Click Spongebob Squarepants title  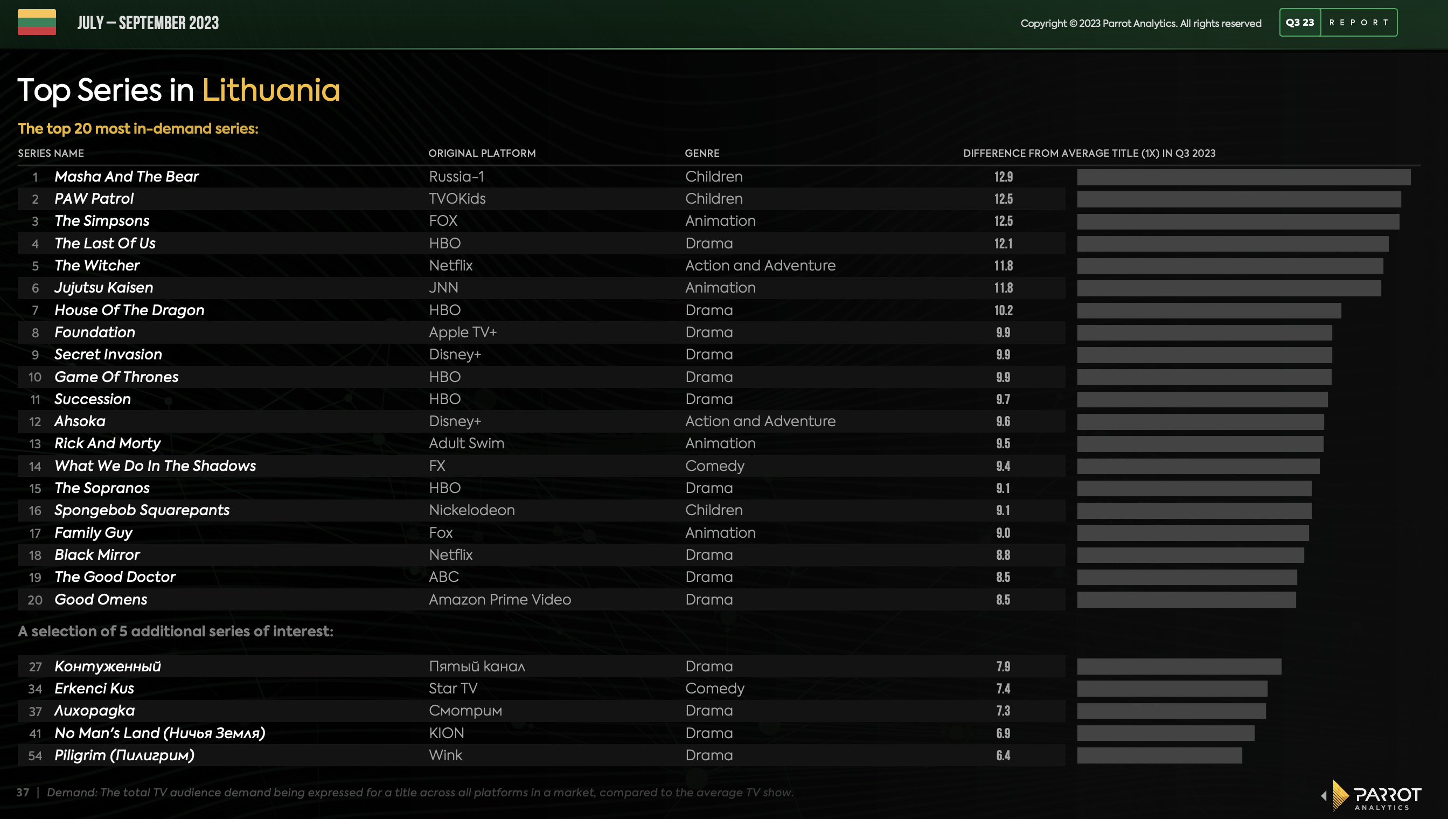coord(142,511)
